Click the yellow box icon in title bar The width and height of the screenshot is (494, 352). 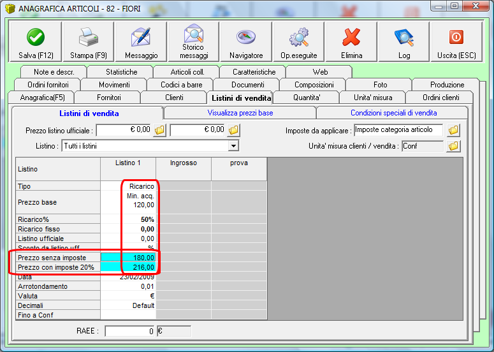(x=10, y=8)
